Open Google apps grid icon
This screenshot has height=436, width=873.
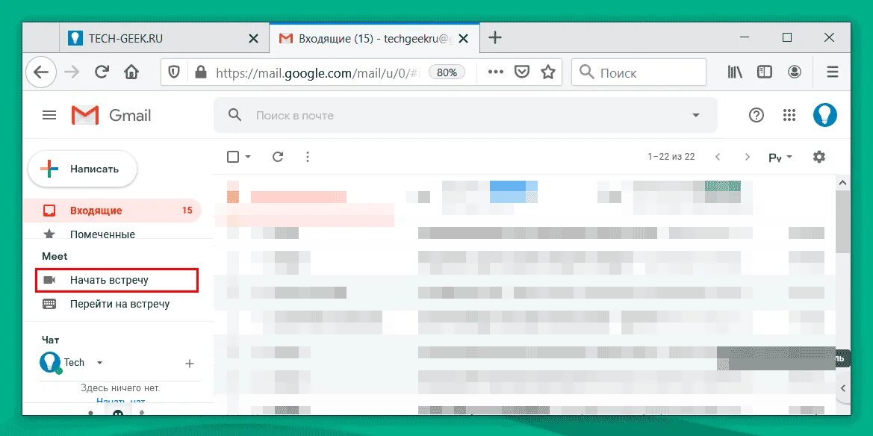(x=789, y=115)
